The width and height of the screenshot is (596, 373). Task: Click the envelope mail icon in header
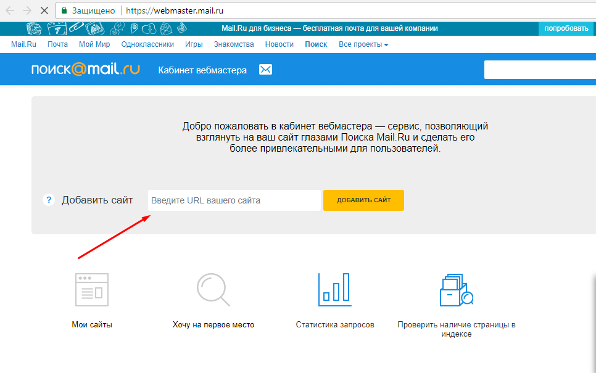[x=265, y=70]
